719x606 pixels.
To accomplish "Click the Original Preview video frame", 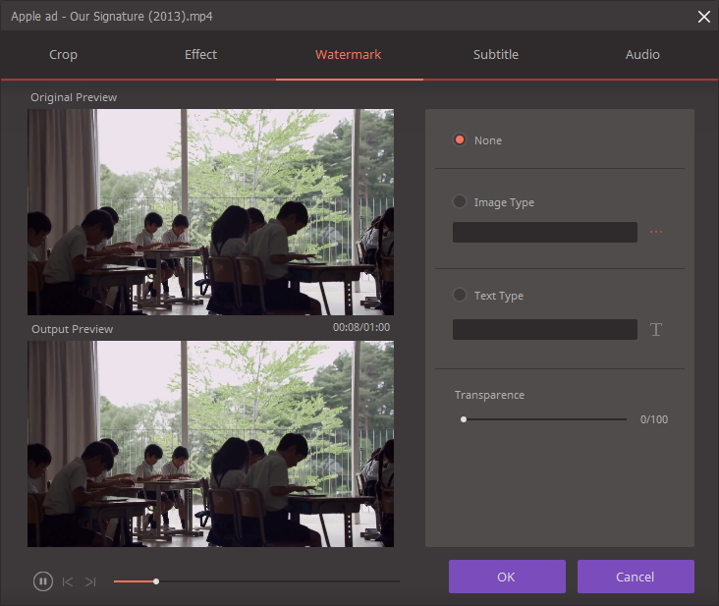I will (x=210, y=212).
